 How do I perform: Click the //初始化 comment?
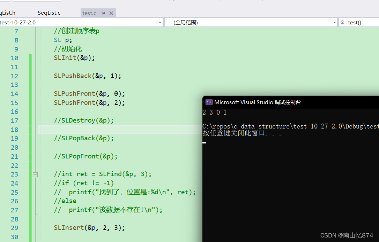point(68,49)
